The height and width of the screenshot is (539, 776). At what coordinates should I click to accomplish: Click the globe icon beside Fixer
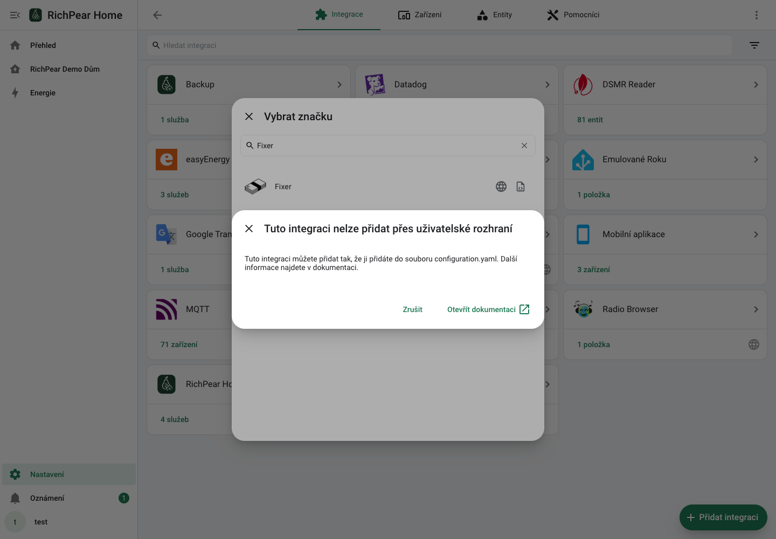(501, 186)
